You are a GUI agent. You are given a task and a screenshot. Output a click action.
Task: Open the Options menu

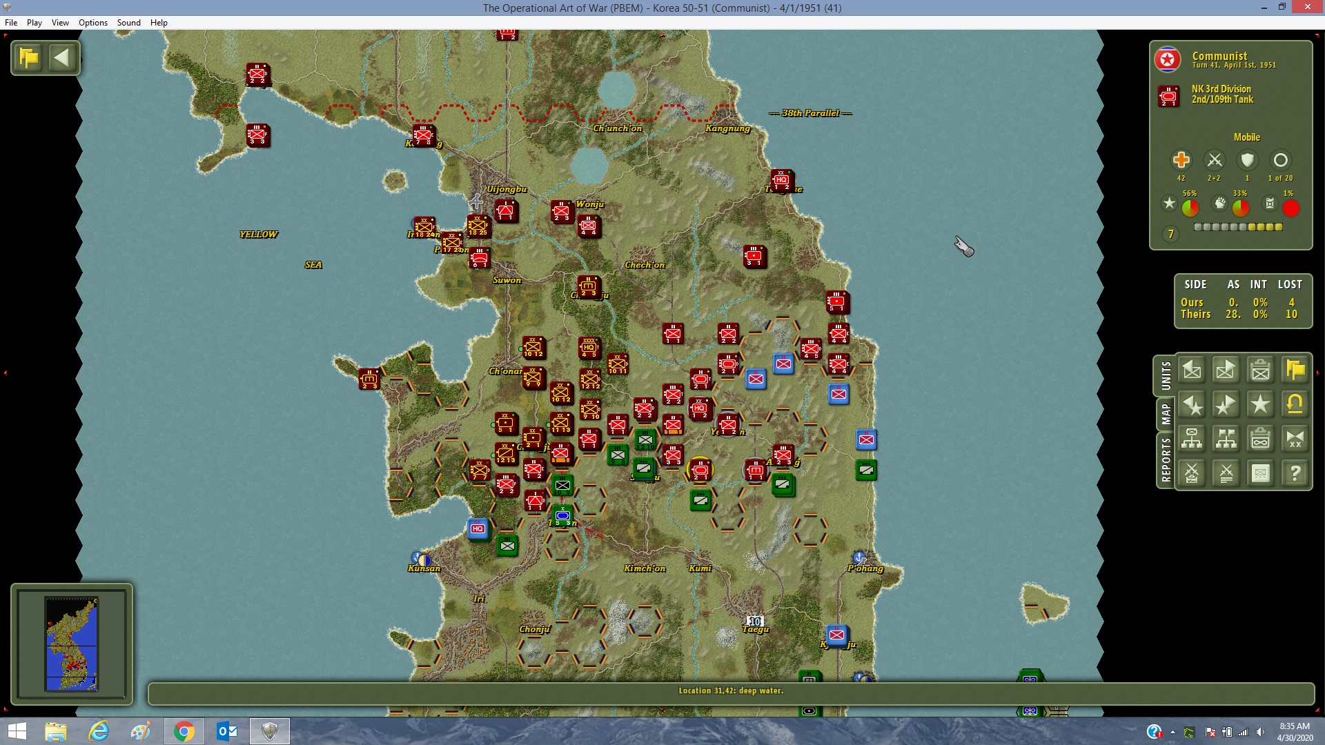(93, 23)
